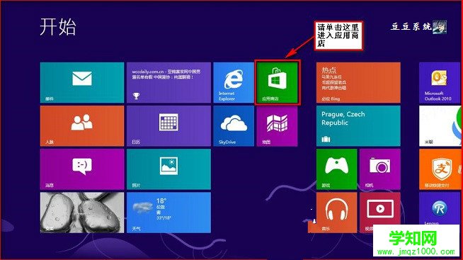
Task: Click the "Prague, Czech Republic" text
Action: tap(343, 118)
